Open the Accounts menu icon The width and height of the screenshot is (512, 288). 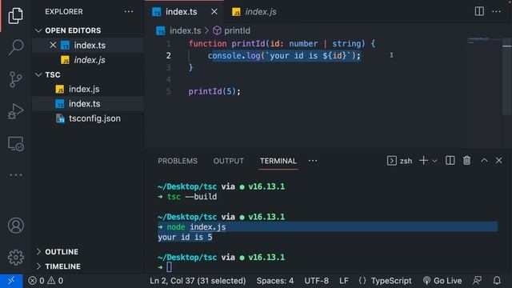point(15,226)
